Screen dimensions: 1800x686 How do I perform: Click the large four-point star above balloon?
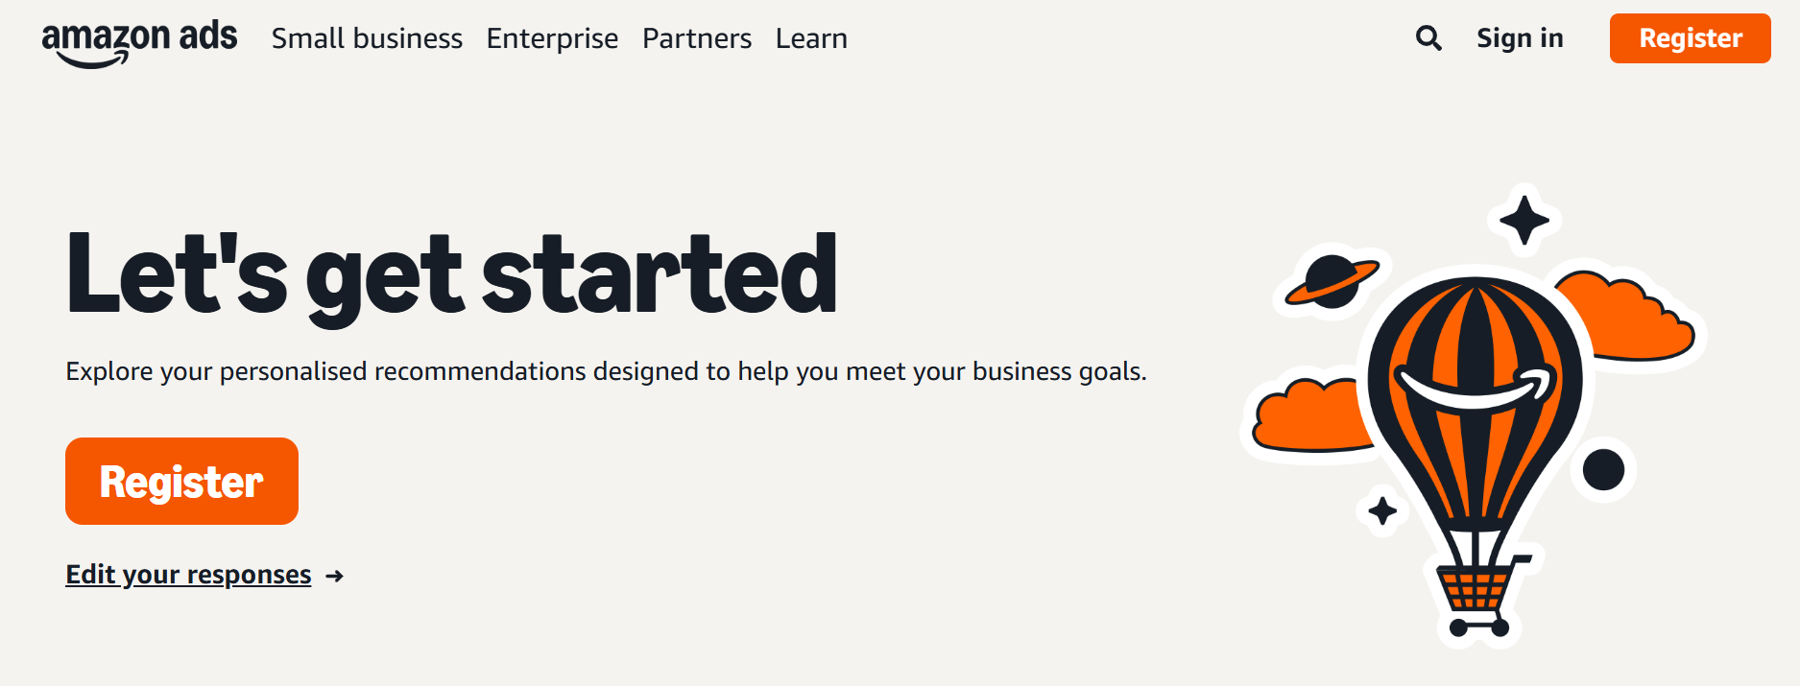[x=1524, y=220]
